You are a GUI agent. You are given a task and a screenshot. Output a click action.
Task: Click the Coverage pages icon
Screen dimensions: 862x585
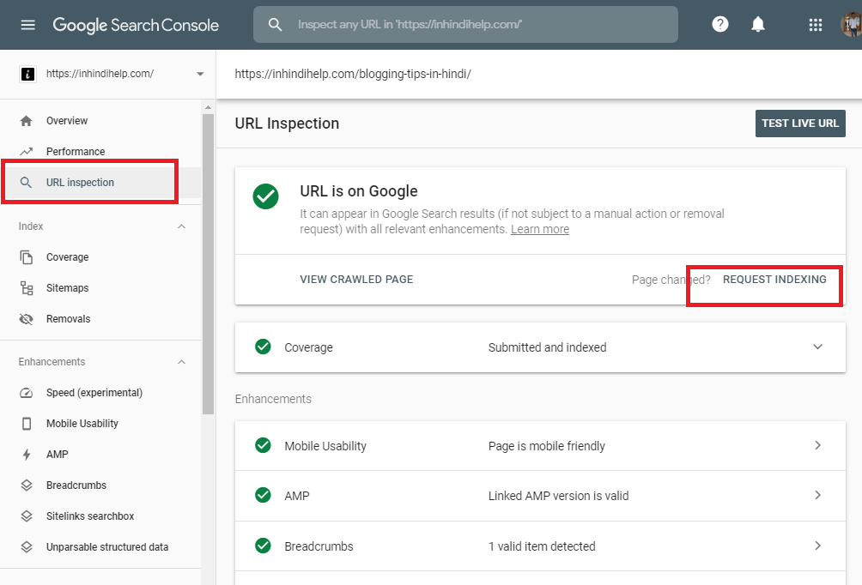click(27, 257)
